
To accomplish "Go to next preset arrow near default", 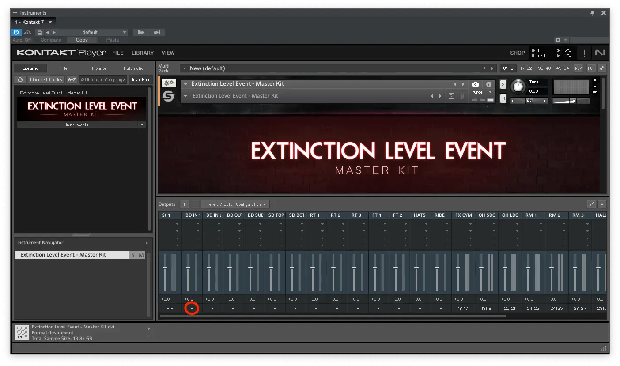I will click(x=54, y=32).
